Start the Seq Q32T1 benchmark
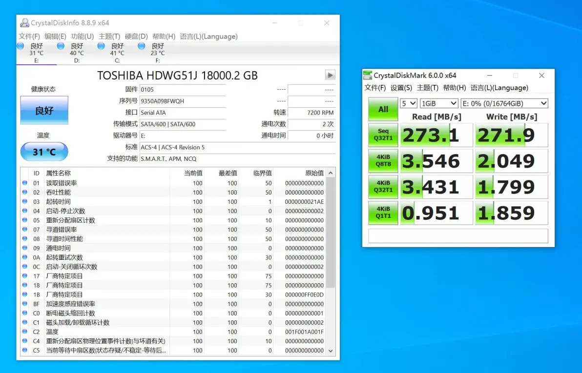Viewport: 582px width, 373px height. coord(383,135)
